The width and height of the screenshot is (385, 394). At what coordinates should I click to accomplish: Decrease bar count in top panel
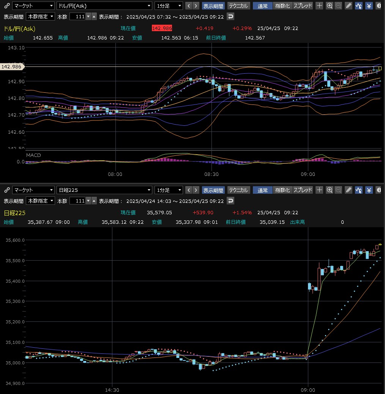88,17
